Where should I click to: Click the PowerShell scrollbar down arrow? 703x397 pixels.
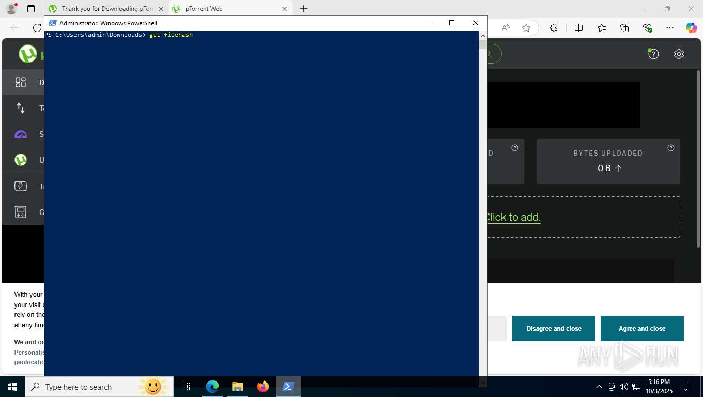[483, 383]
